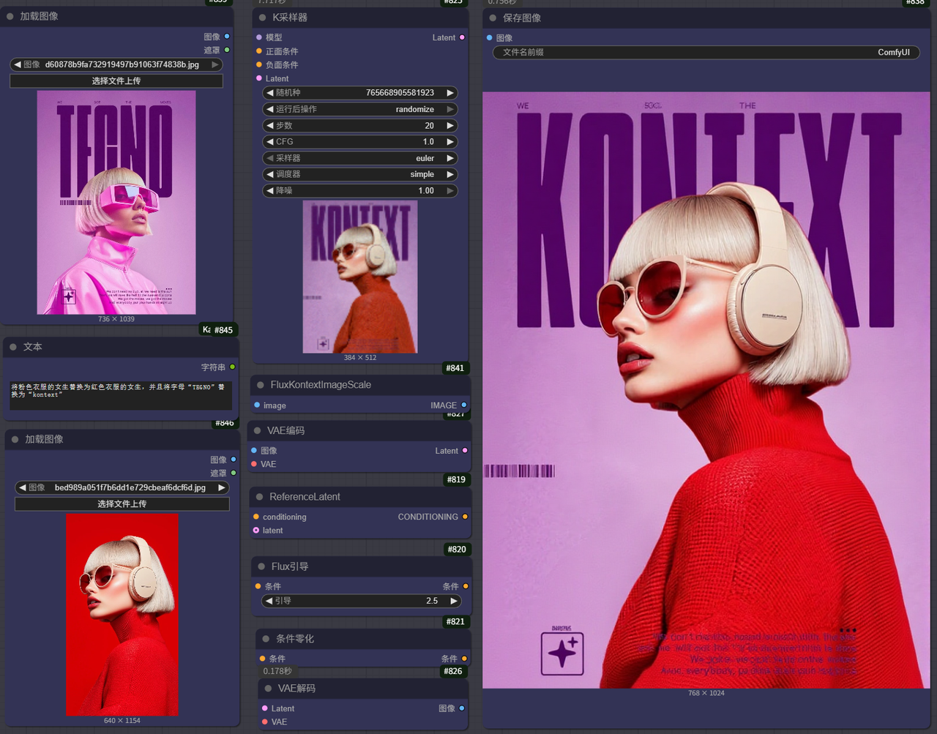Click the first 选择文件上传 button
Image resolution: width=937 pixels, height=734 pixels.
tap(116, 81)
